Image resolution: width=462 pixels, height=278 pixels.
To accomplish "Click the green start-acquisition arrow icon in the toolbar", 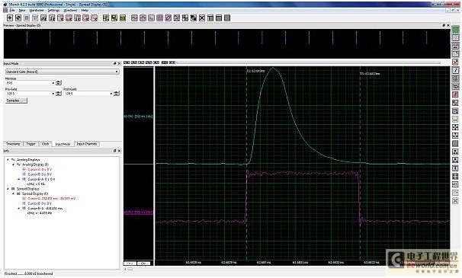I will point(9,18).
